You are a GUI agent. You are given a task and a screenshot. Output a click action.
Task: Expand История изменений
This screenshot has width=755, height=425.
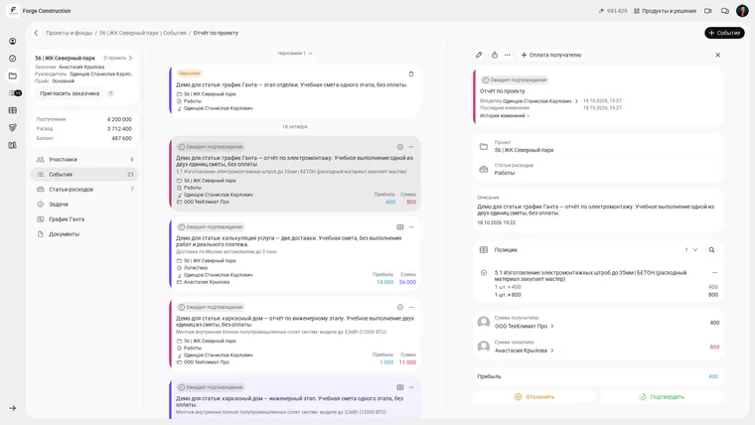(505, 115)
